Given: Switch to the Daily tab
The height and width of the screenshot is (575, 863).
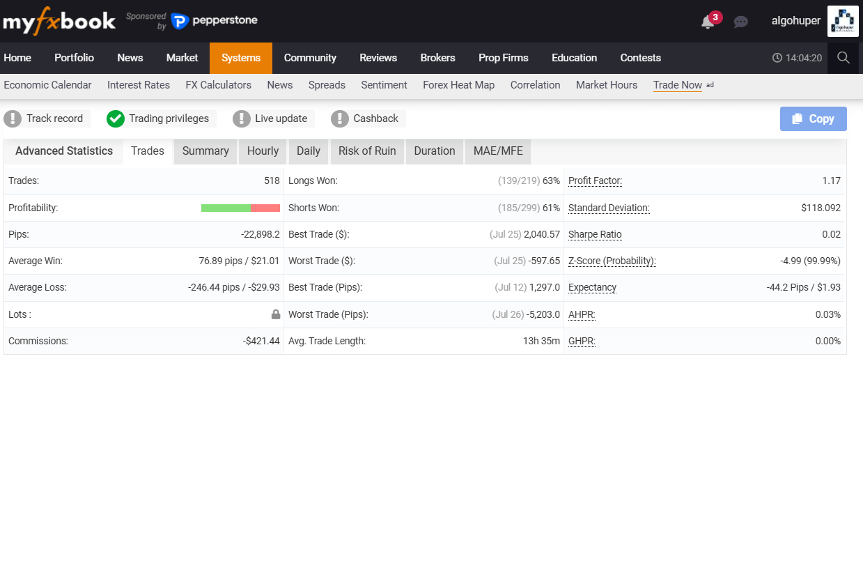Looking at the screenshot, I should [x=309, y=151].
